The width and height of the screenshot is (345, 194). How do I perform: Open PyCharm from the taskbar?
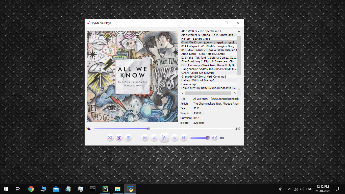point(105,189)
